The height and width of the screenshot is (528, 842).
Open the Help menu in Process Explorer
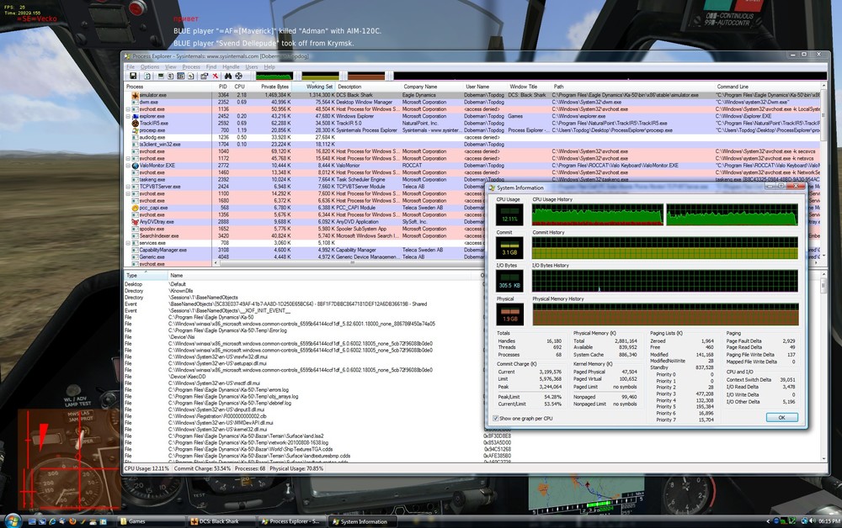point(268,66)
